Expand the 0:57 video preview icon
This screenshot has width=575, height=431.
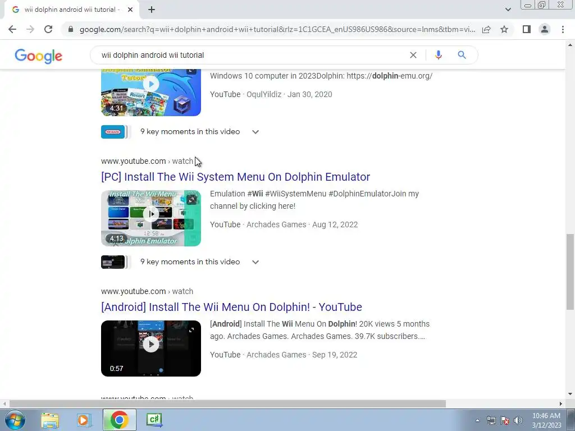pos(191,330)
